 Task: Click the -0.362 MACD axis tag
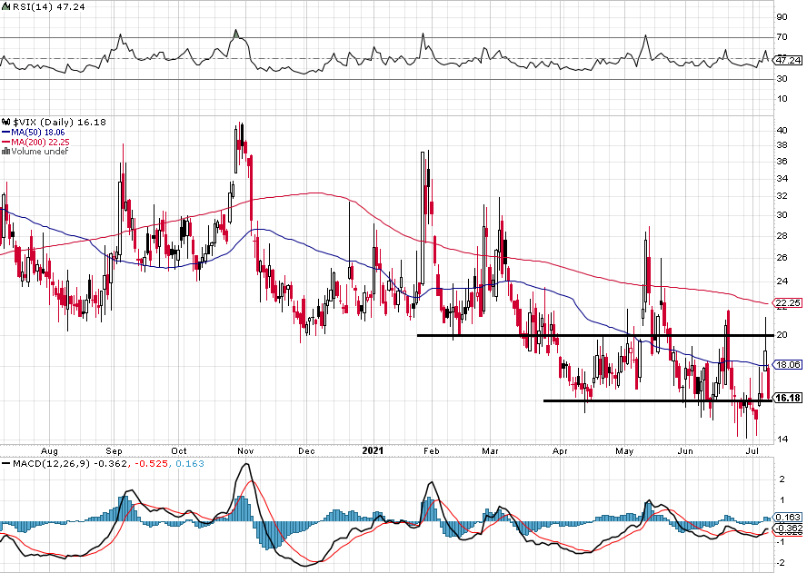[788, 528]
